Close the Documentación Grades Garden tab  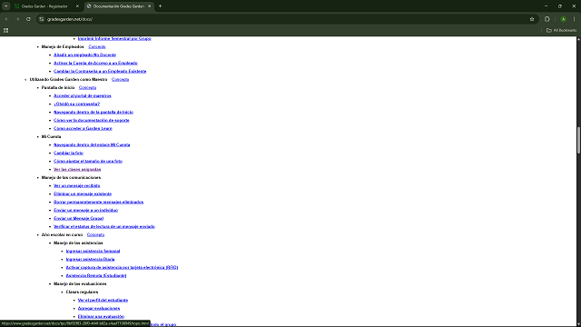coord(149,6)
